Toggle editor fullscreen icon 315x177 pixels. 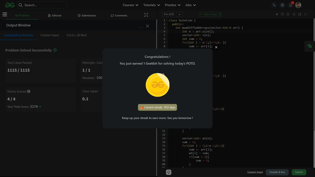[x=306, y=14]
